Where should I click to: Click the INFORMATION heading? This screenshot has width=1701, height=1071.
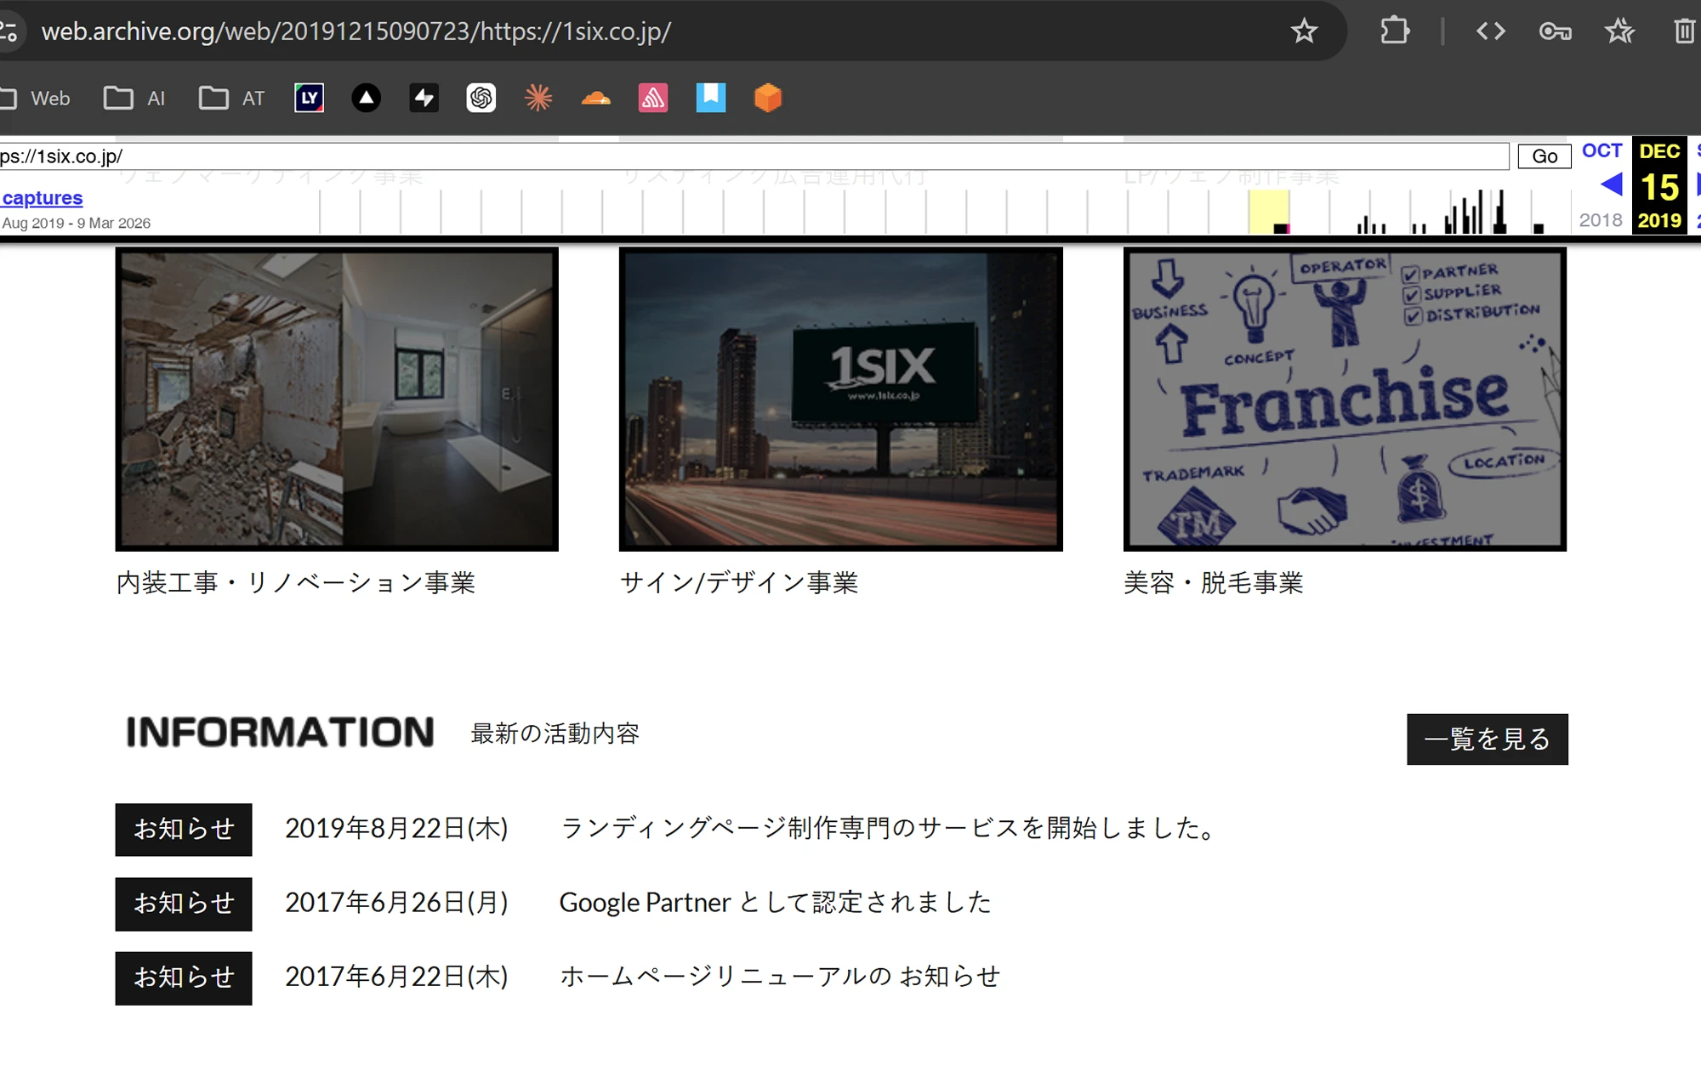(x=280, y=733)
